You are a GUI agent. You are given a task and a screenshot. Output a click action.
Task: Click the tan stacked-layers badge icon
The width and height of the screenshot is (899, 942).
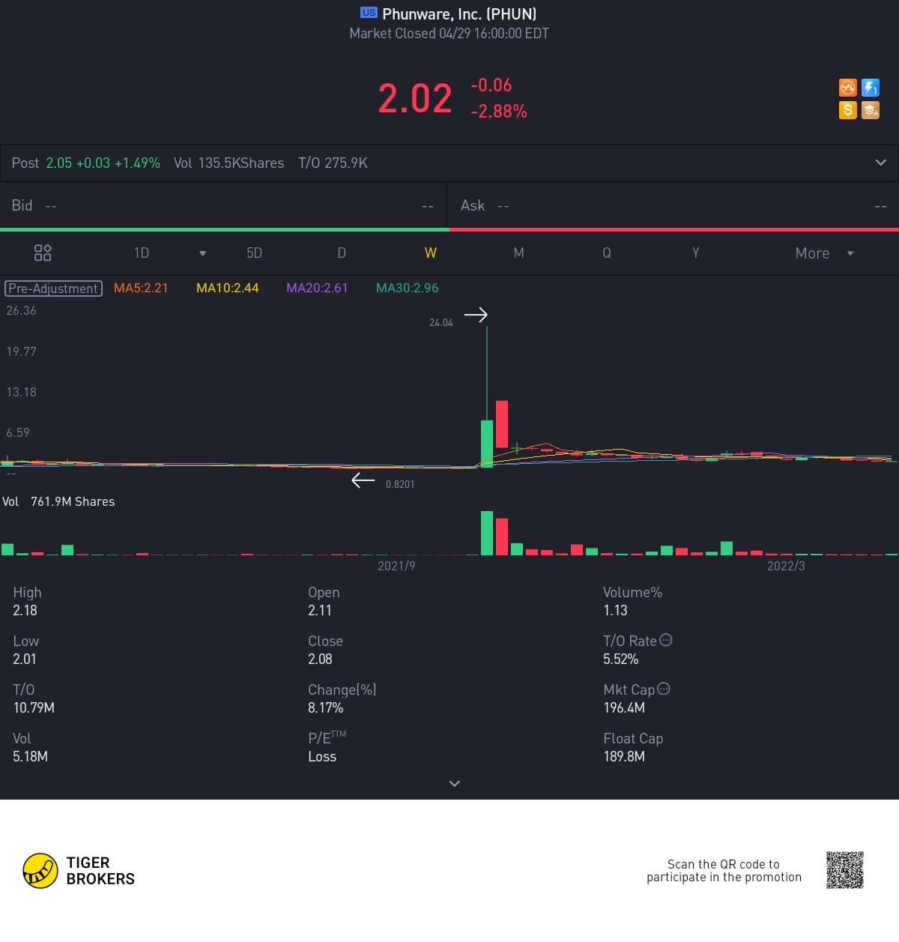[871, 110]
